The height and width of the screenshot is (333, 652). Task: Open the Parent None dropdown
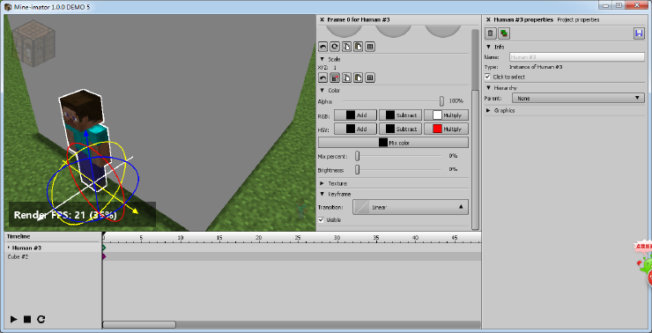[578, 99]
